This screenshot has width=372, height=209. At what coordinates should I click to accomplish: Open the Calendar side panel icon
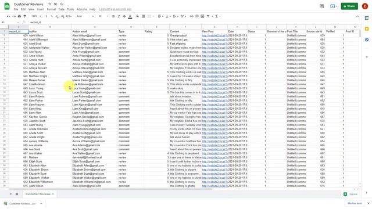point(367,18)
